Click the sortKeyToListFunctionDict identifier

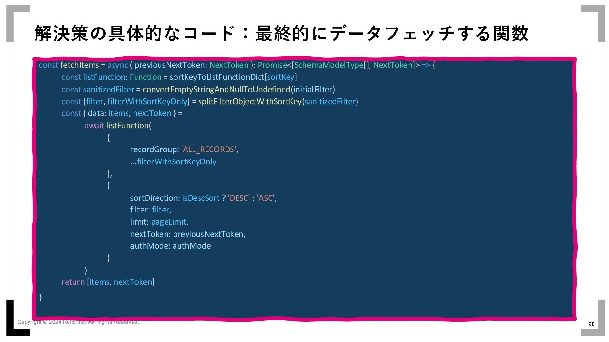click(x=217, y=77)
